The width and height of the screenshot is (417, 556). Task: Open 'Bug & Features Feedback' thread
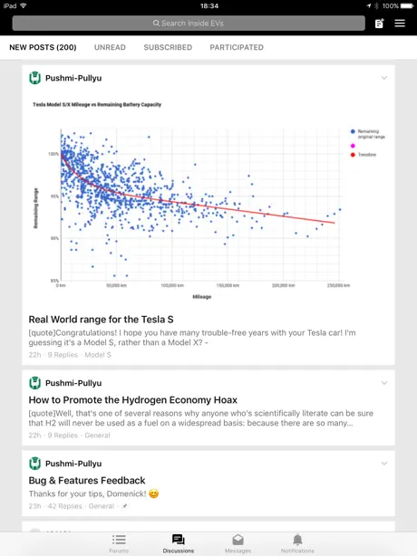point(87,481)
